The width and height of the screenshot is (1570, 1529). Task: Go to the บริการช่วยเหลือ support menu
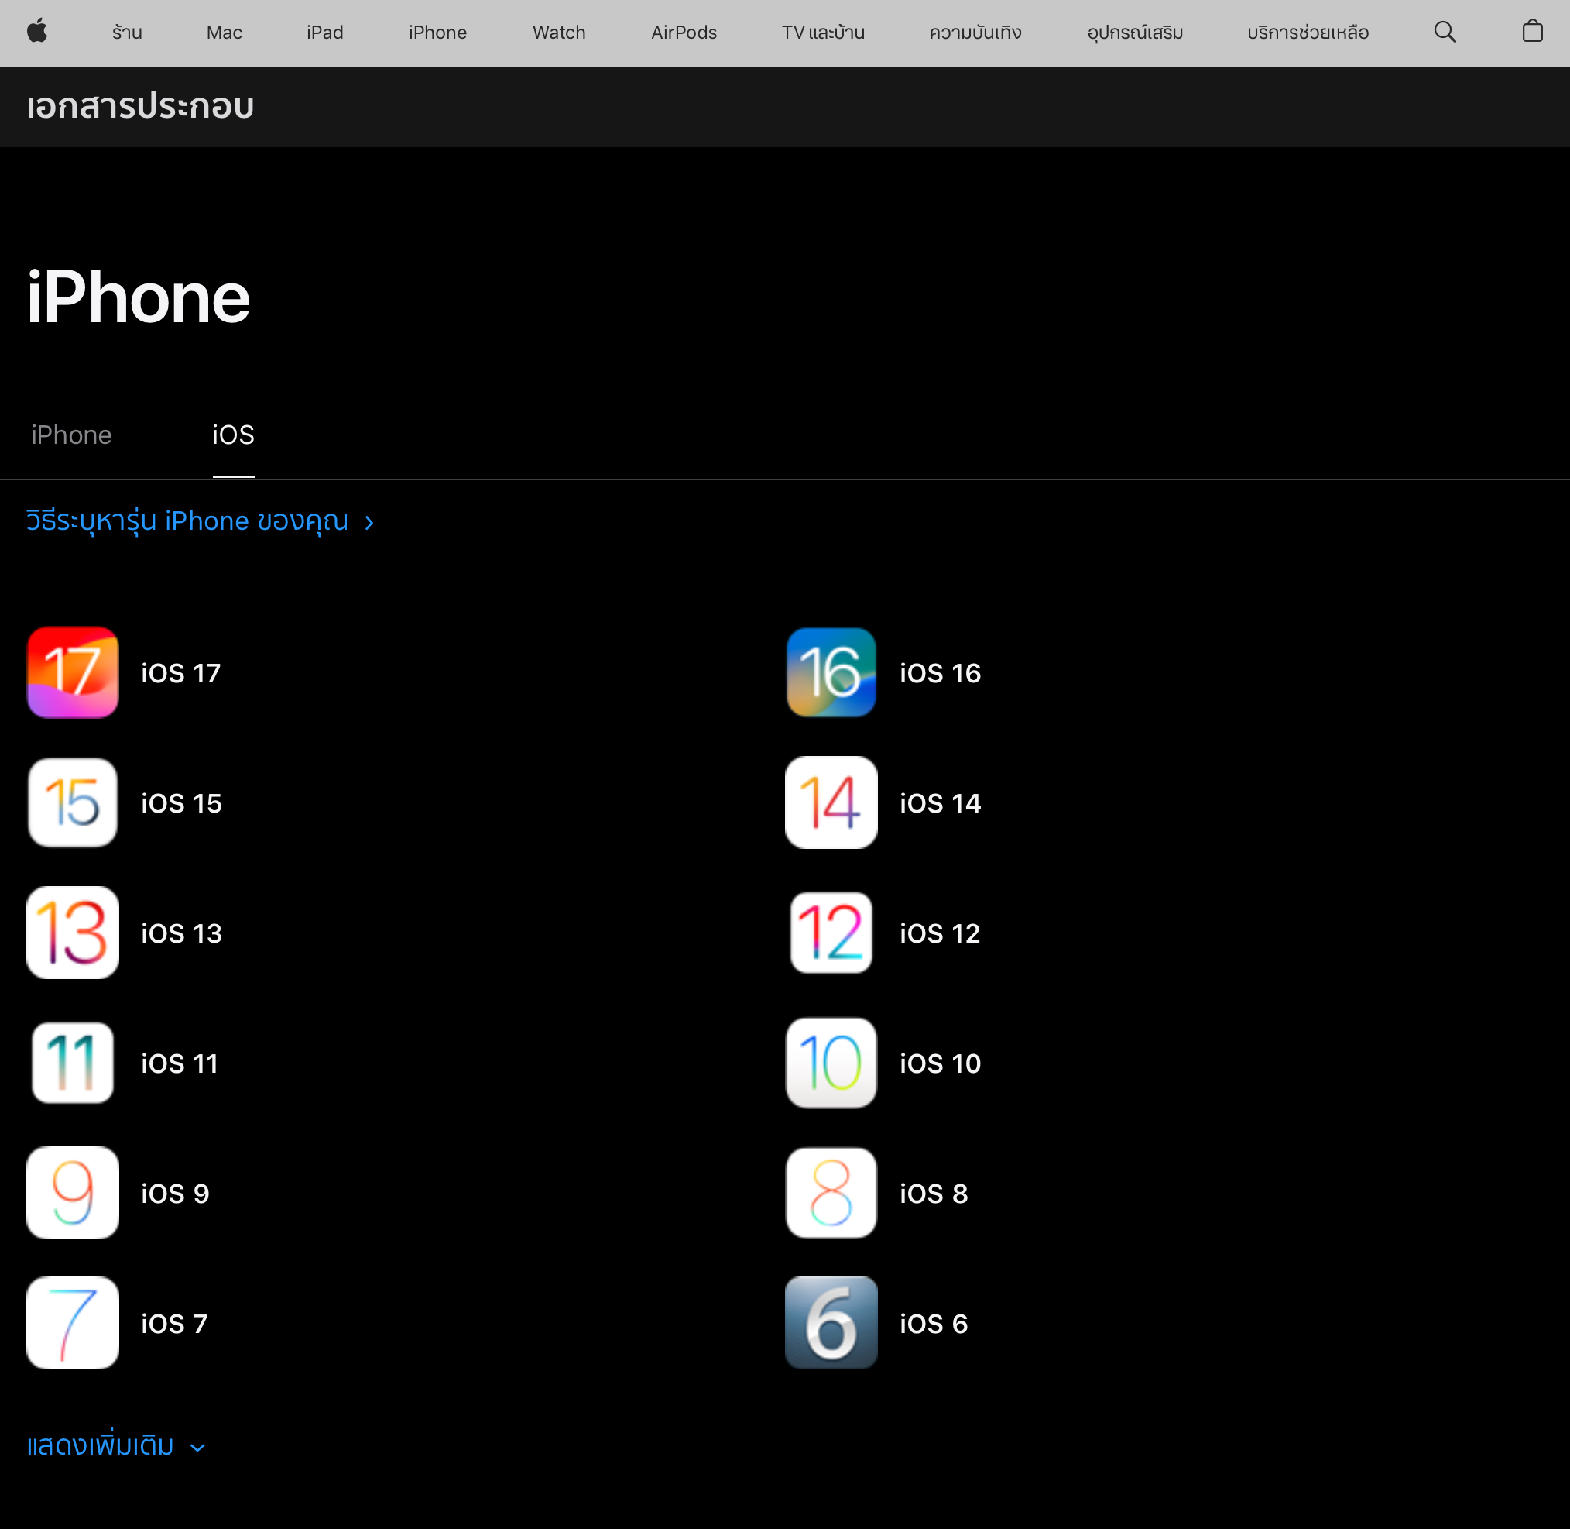[1307, 32]
